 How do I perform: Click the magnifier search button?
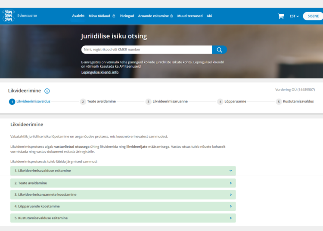(x=219, y=50)
